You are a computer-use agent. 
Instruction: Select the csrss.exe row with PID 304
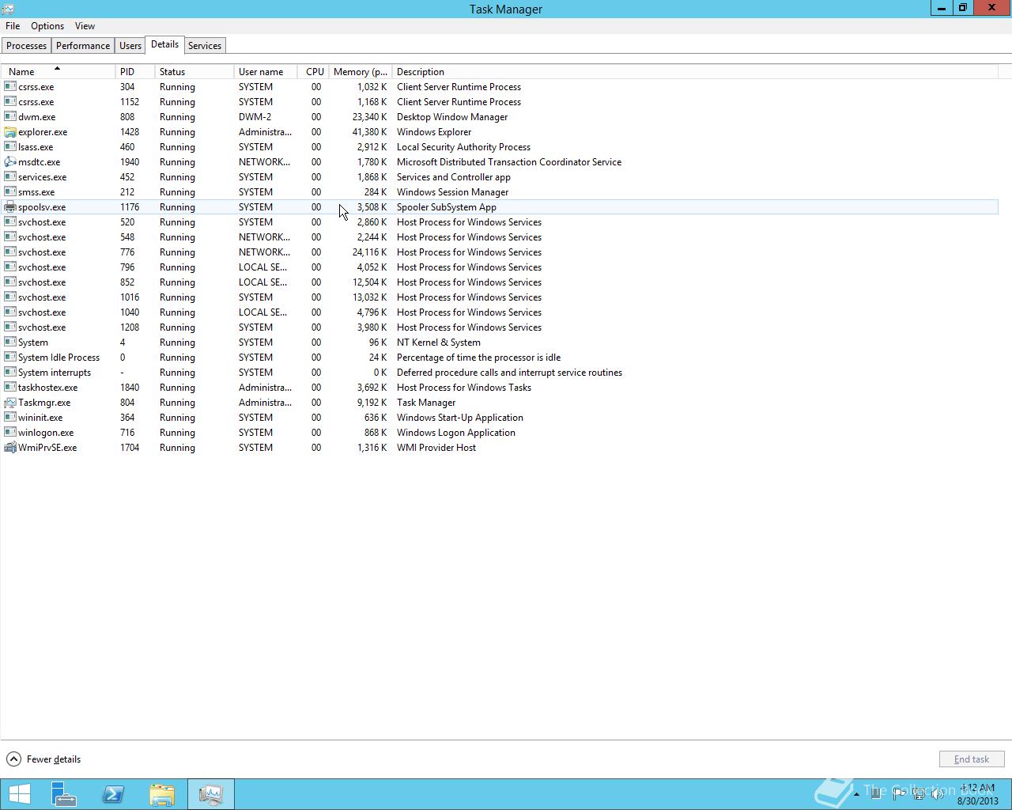500,87
